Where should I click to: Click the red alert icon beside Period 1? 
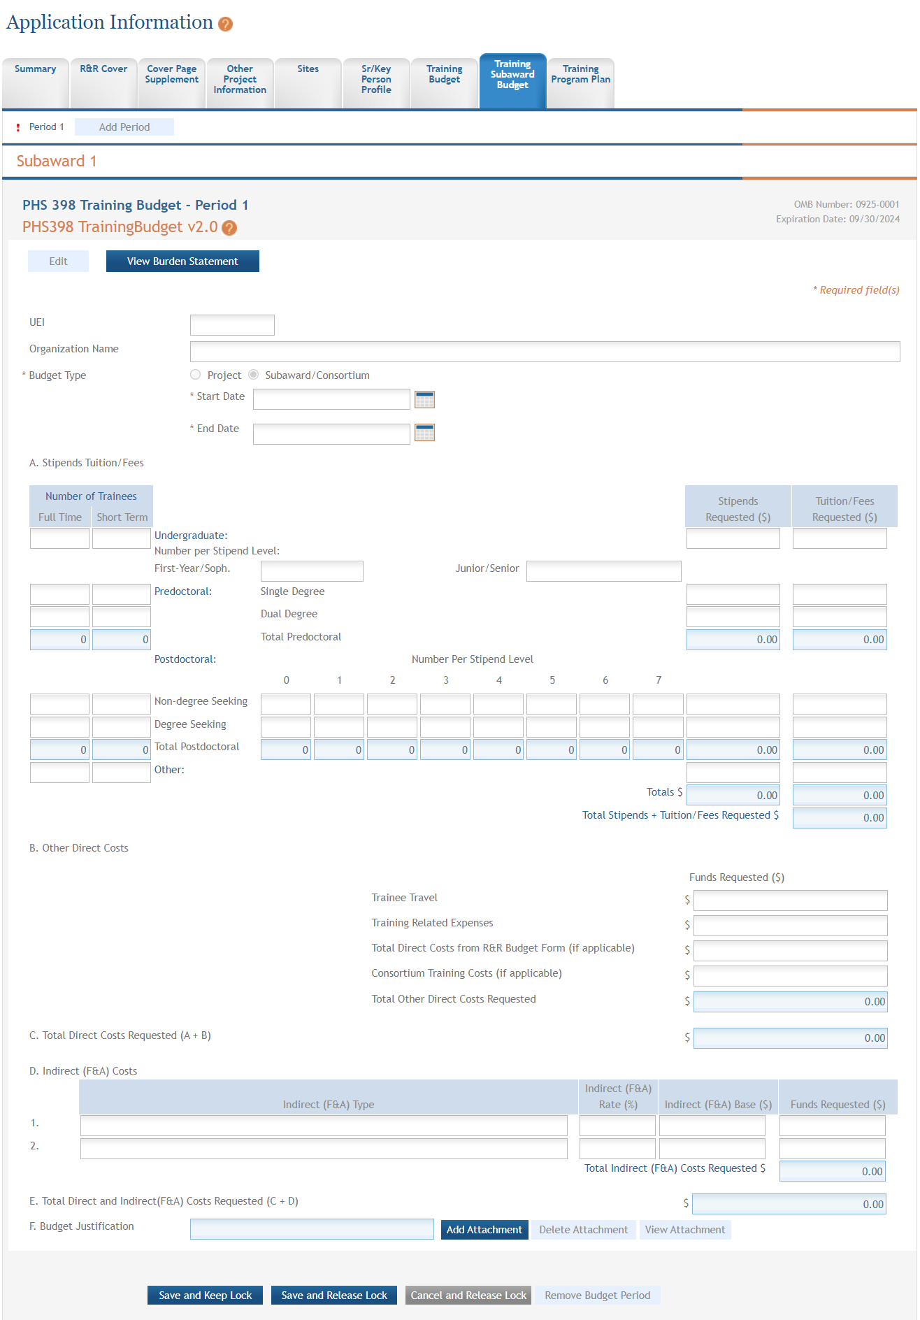tap(18, 127)
